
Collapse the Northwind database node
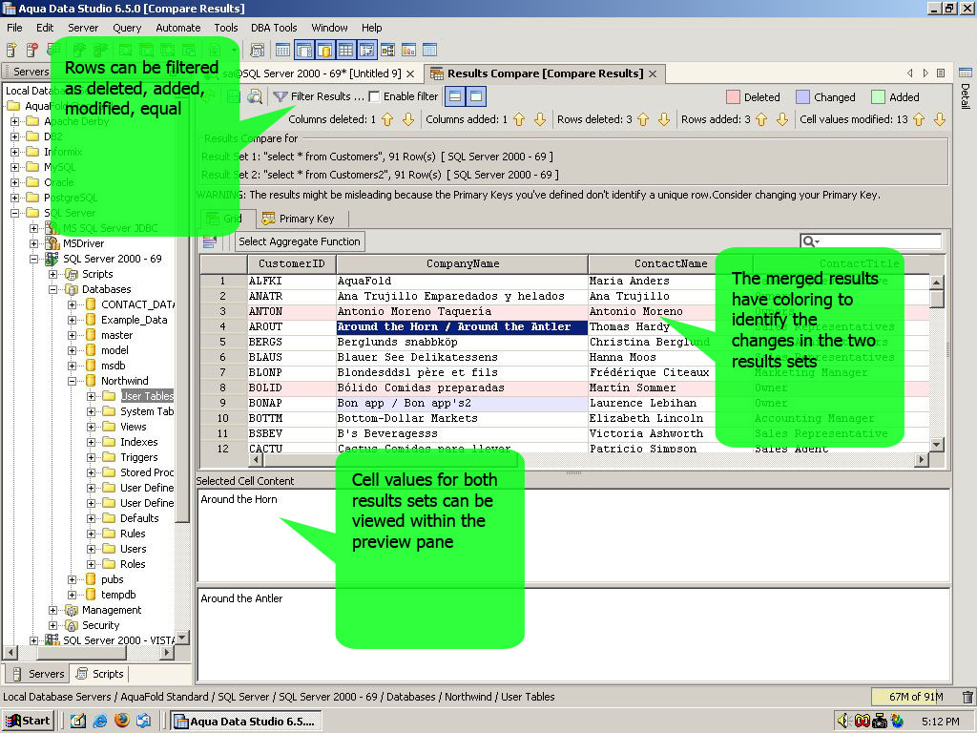(x=73, y=381)
